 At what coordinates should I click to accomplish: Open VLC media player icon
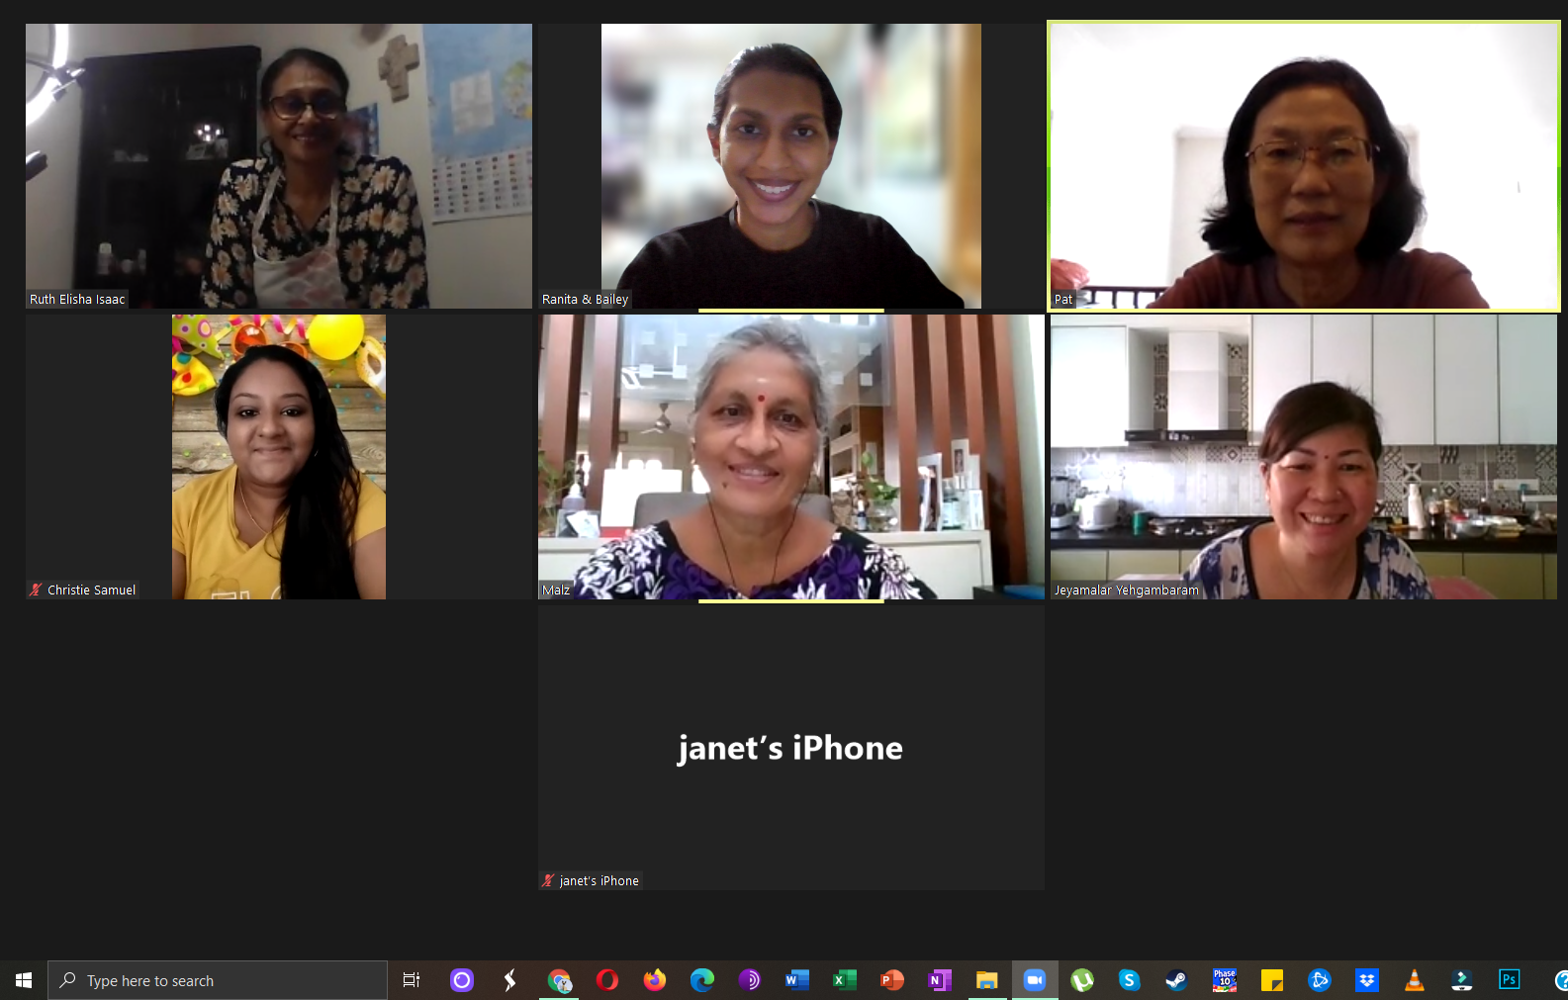[1415, 980]
